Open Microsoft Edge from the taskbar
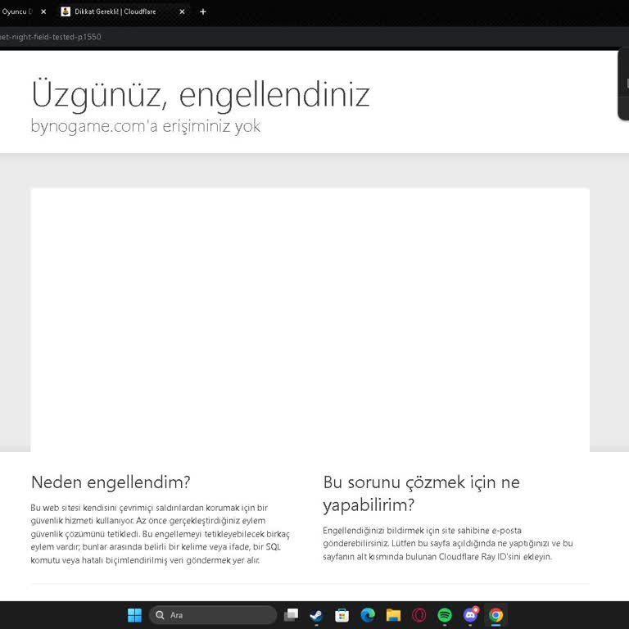 pyautogui.click(x=368, y=615)
